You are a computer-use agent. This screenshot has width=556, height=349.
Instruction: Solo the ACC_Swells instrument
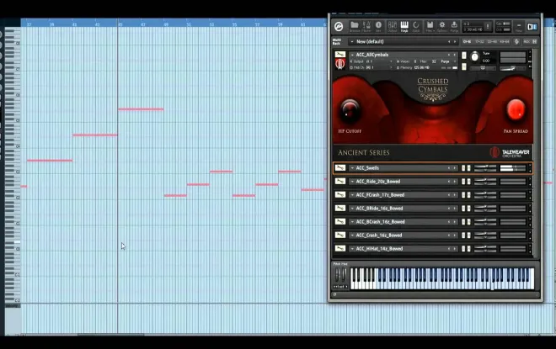pos(463,168)
